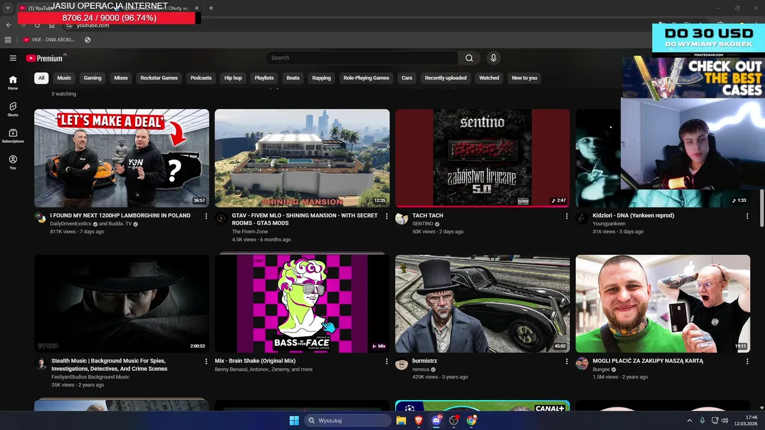Screen dimensions: 765x430
Task: Select the Beats filter chip
Action: click(293, 78)
